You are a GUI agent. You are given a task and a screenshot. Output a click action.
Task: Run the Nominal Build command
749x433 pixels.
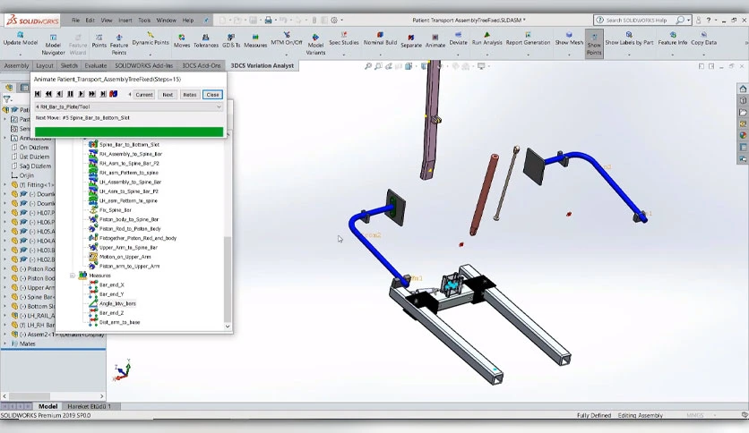click(380, 38)
